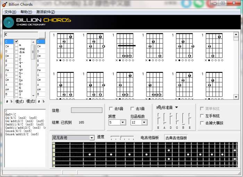Check the '6' chord type box
The width and height of the screenshot is (243, 177).
point(17,88)
